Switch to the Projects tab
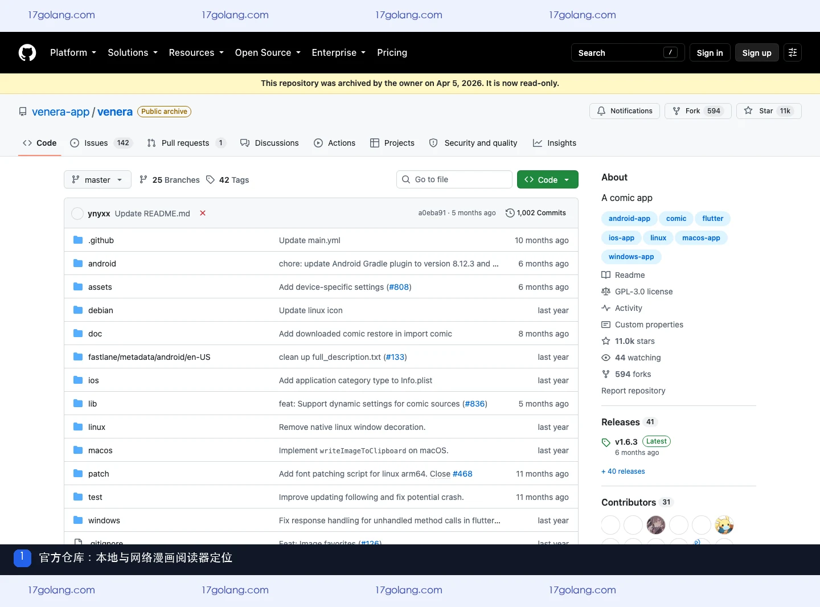The image size is (820, 607). coord(392,143)
